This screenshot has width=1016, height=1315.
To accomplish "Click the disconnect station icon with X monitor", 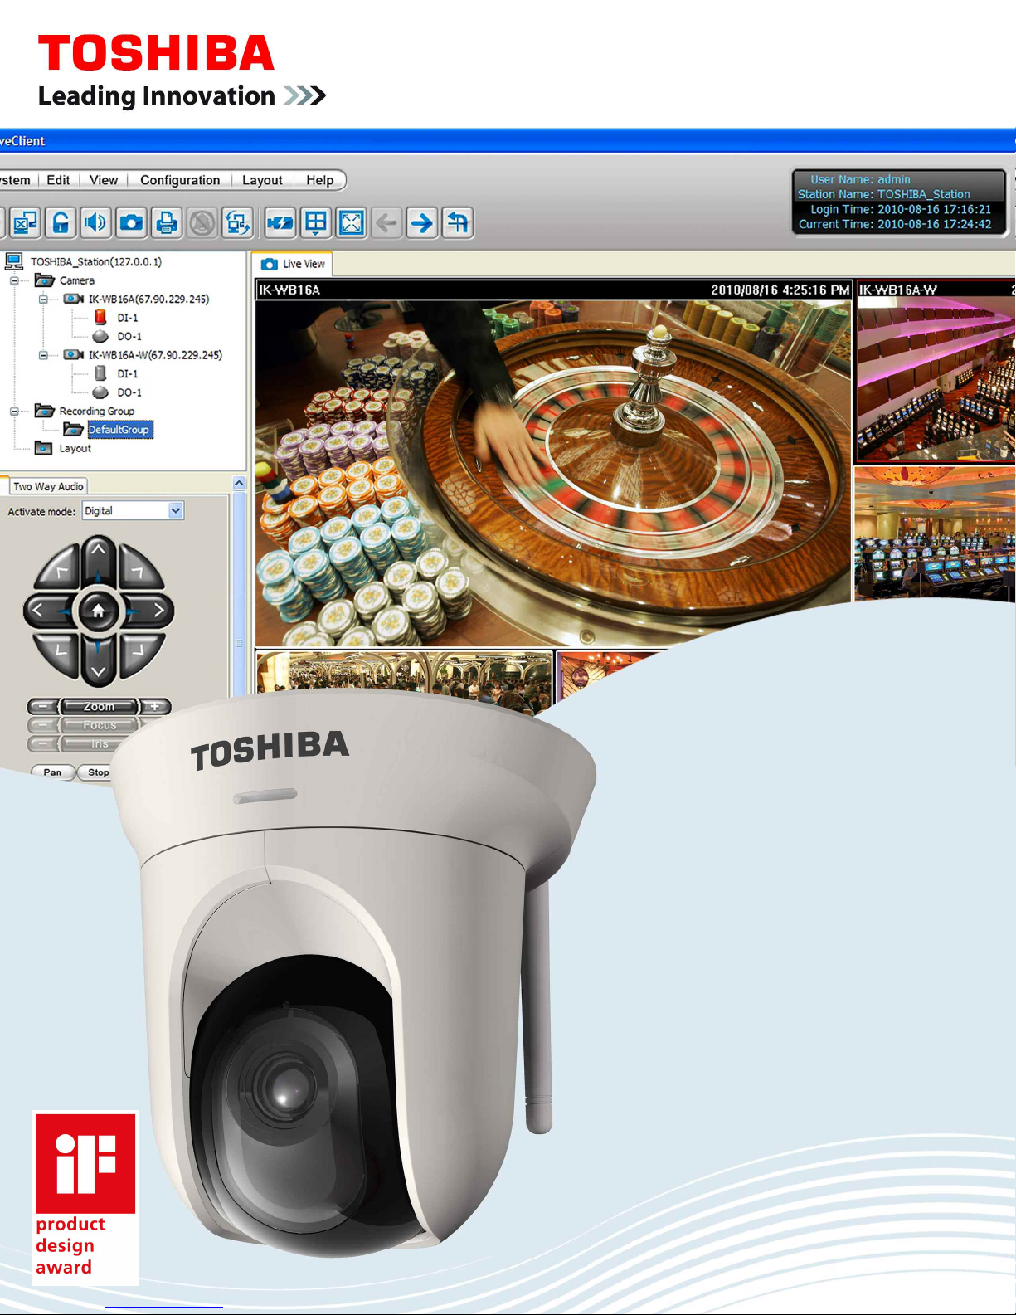I will pos(26,222).
